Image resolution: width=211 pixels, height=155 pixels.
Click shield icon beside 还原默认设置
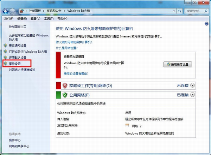(x=5, y=58)
